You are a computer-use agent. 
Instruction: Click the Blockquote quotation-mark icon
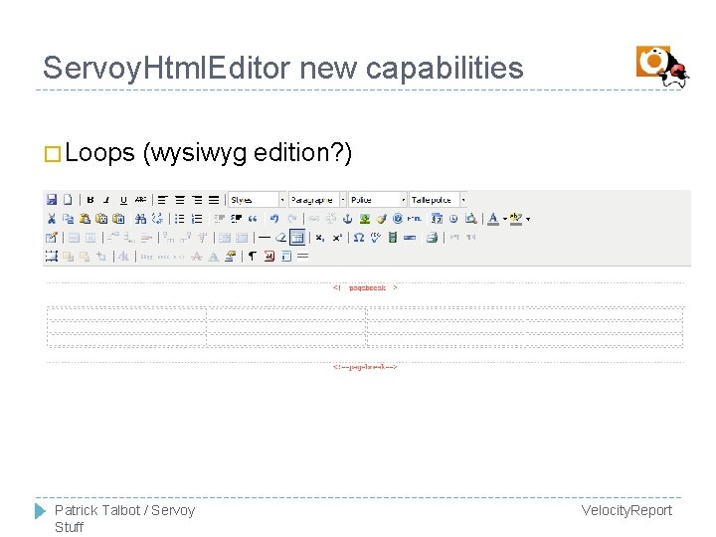(253, 219)
